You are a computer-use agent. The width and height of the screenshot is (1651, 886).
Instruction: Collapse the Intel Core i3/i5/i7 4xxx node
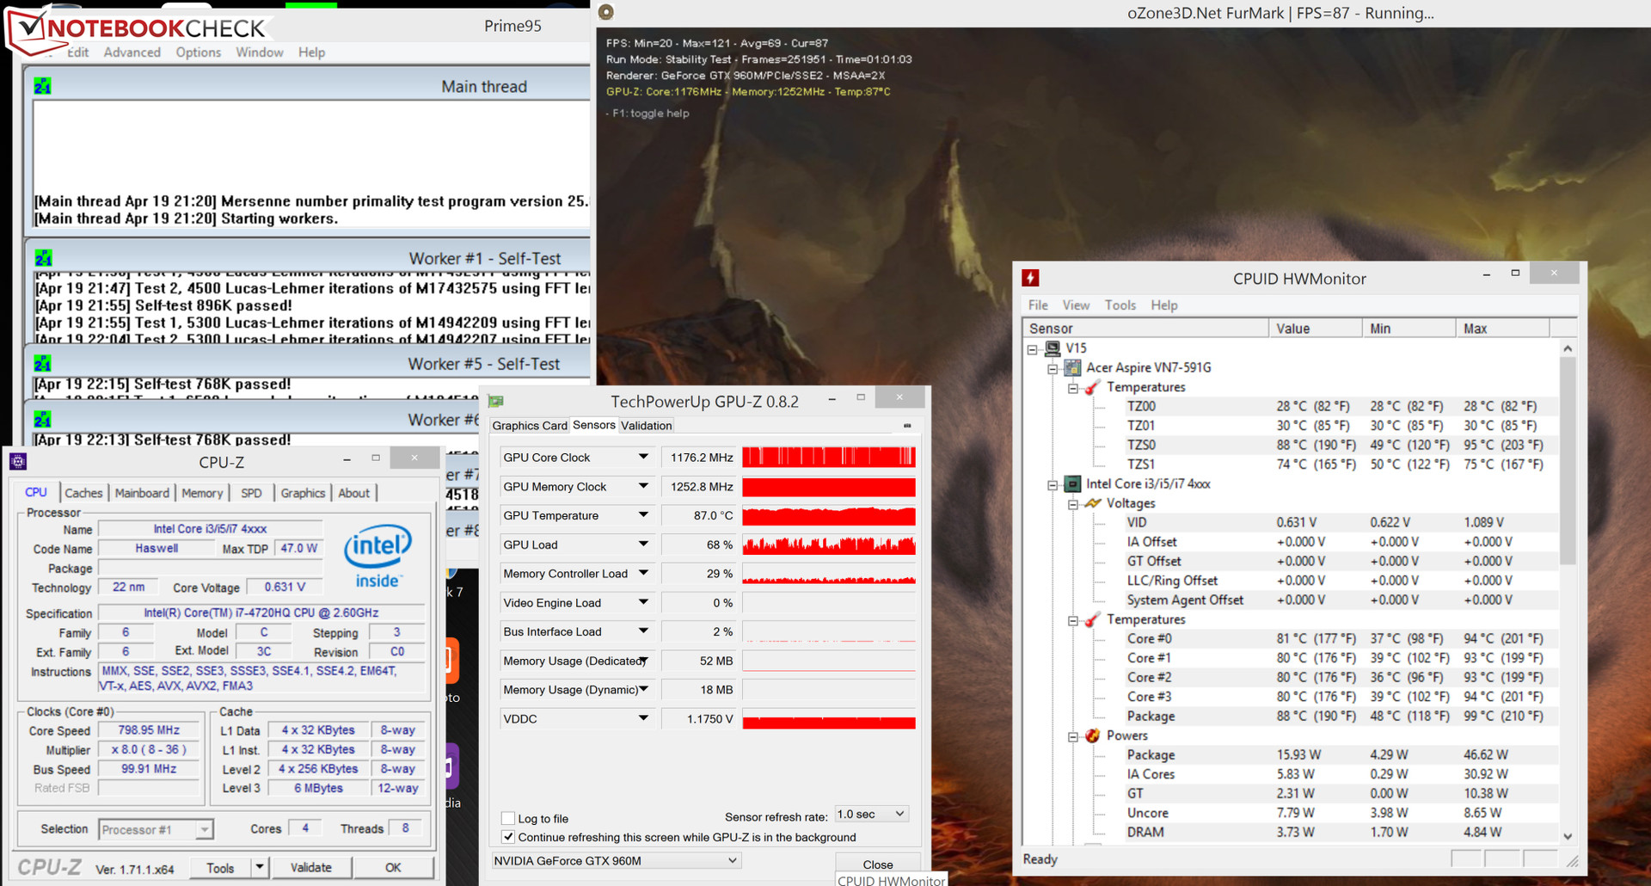point(1053,484)
